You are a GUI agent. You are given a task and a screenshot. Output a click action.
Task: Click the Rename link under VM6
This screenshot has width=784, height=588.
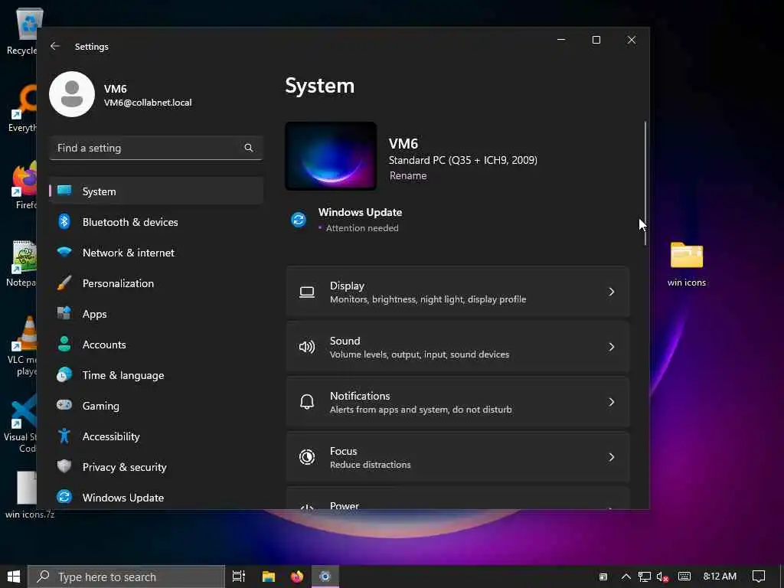tap(408, 175)
